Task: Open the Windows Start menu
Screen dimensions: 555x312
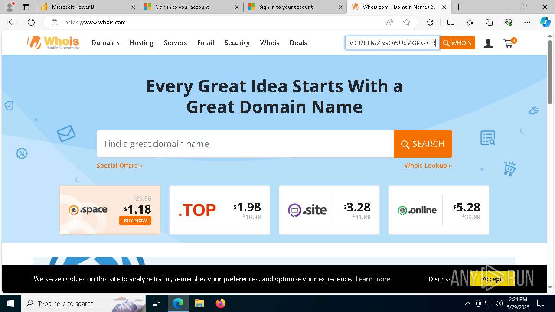Action: pyautogui.click(x=10, y=303)
